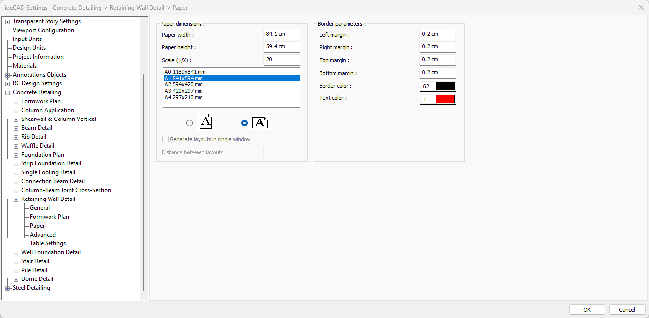Viewport: 649px width, 318px height.
Task: Open the Table Settings page
Action: pyautogui.click(x=48, y=243)
